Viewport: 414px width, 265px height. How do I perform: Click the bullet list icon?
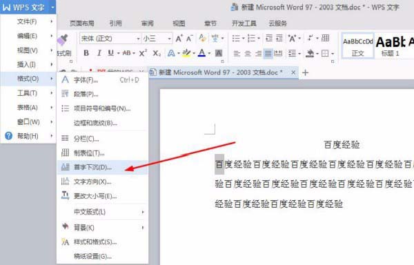(x=236, y=39)
